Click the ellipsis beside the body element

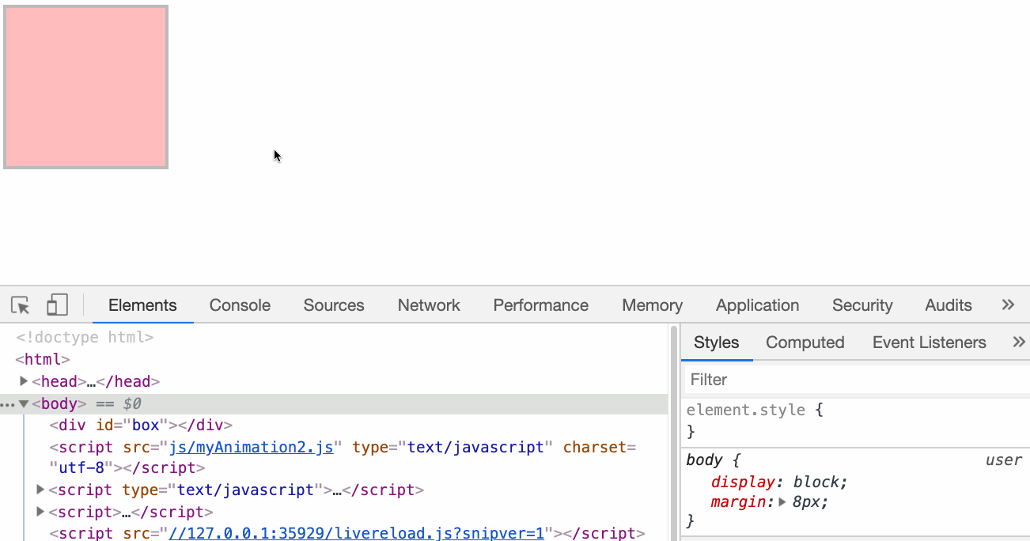[8, 404]
